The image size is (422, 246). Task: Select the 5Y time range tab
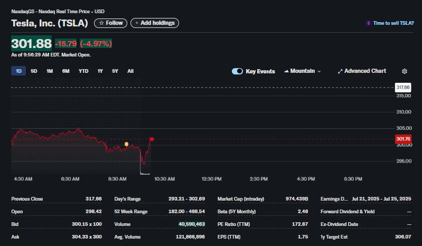pyautogui.click(x=115, y=71)
